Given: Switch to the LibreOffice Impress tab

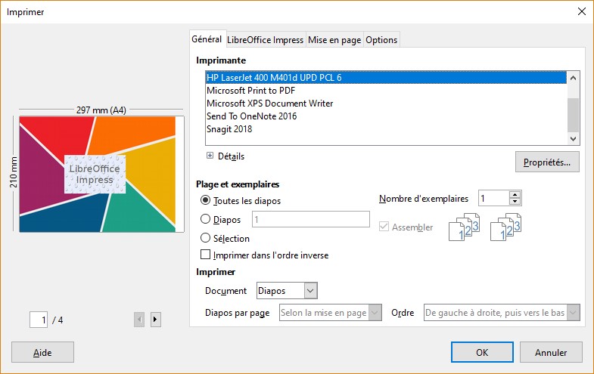Looking at the screenshot, I should coord(266,40).
